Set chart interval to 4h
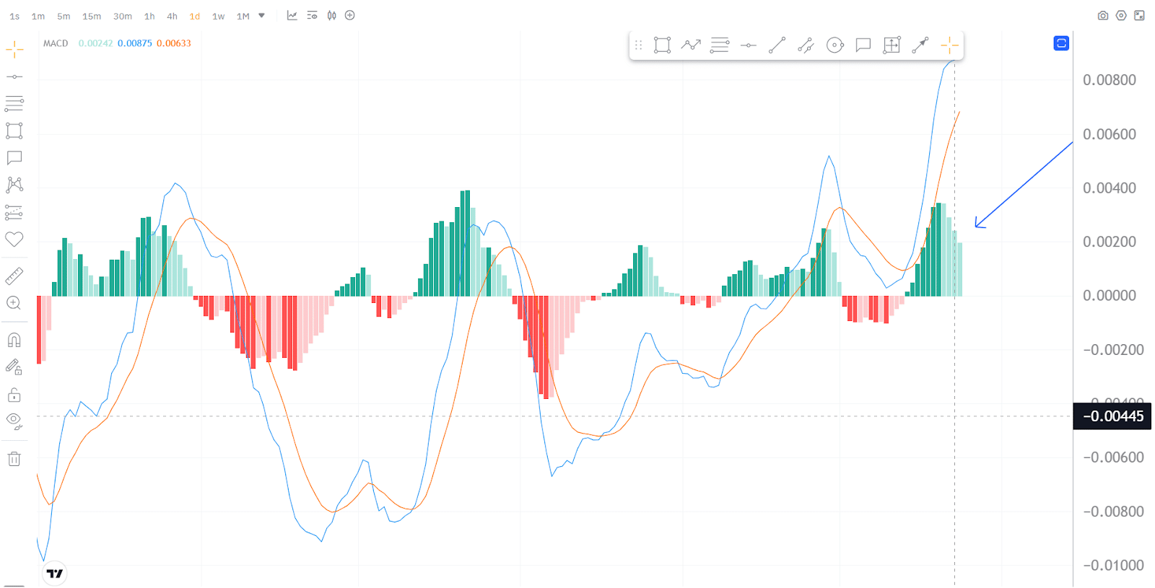Screen dimensions: 1155x588 click(x=172, y=16)
